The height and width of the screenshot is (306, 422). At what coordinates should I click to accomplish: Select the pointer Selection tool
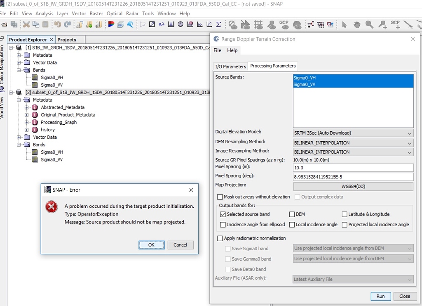coord(345,24)
